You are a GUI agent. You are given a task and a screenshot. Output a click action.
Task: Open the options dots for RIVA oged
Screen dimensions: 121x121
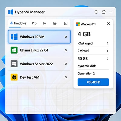(x=107, y=43)
